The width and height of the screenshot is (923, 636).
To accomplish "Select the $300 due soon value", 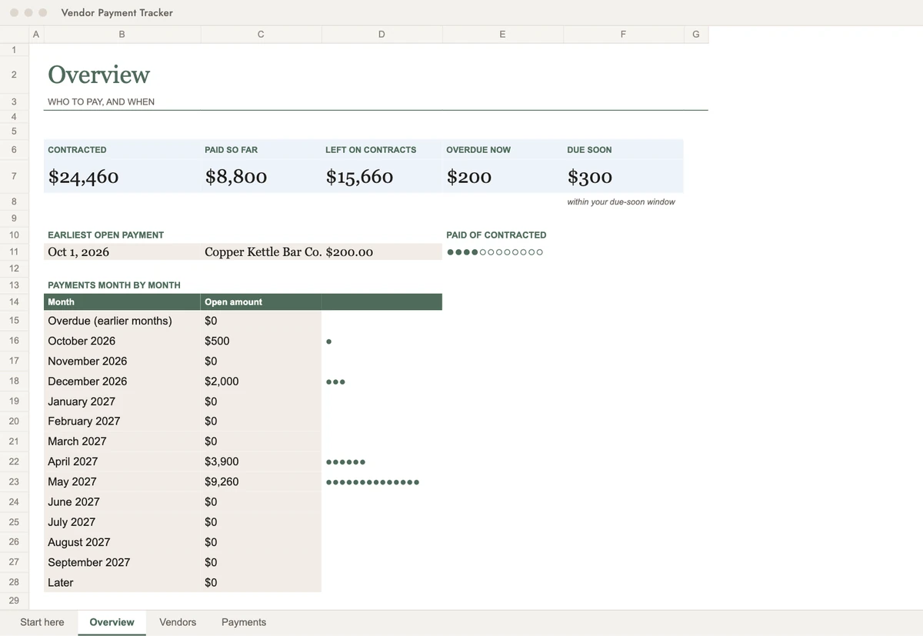I will [590, 177].
